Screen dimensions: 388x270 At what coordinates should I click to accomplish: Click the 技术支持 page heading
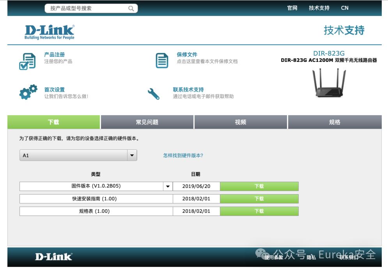tap(344, 30)
